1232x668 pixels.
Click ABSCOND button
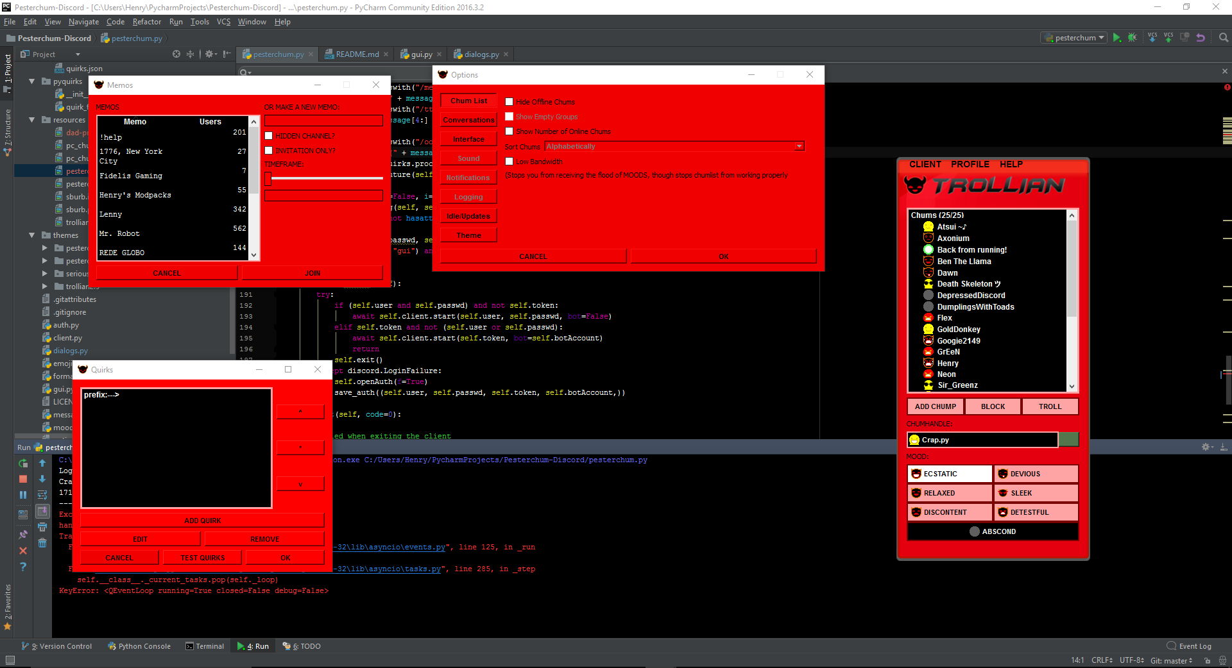pos(993,531)
